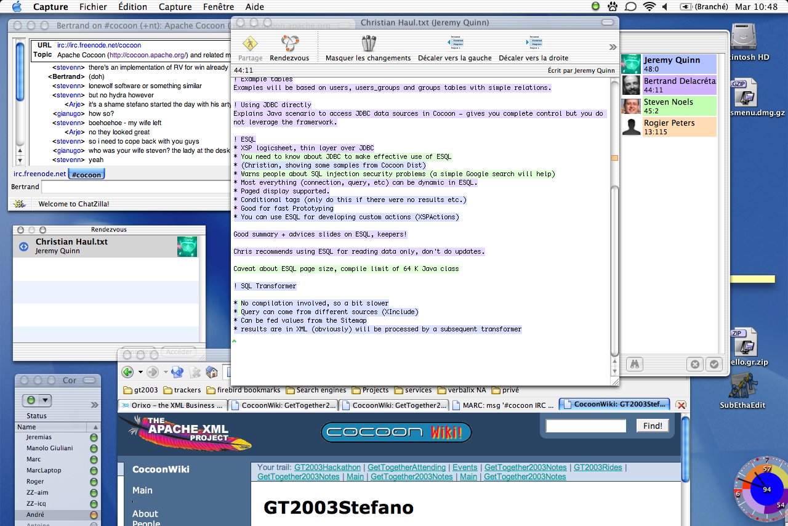Sort buddy list by Name column header

pyautogui.click(x=52, y=427)
